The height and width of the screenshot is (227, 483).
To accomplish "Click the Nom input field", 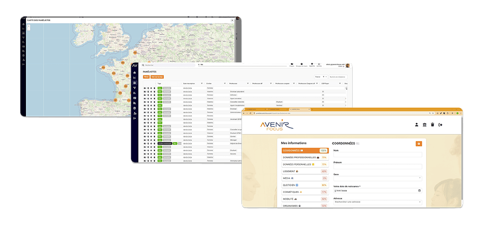I will (x=378, y=155).
